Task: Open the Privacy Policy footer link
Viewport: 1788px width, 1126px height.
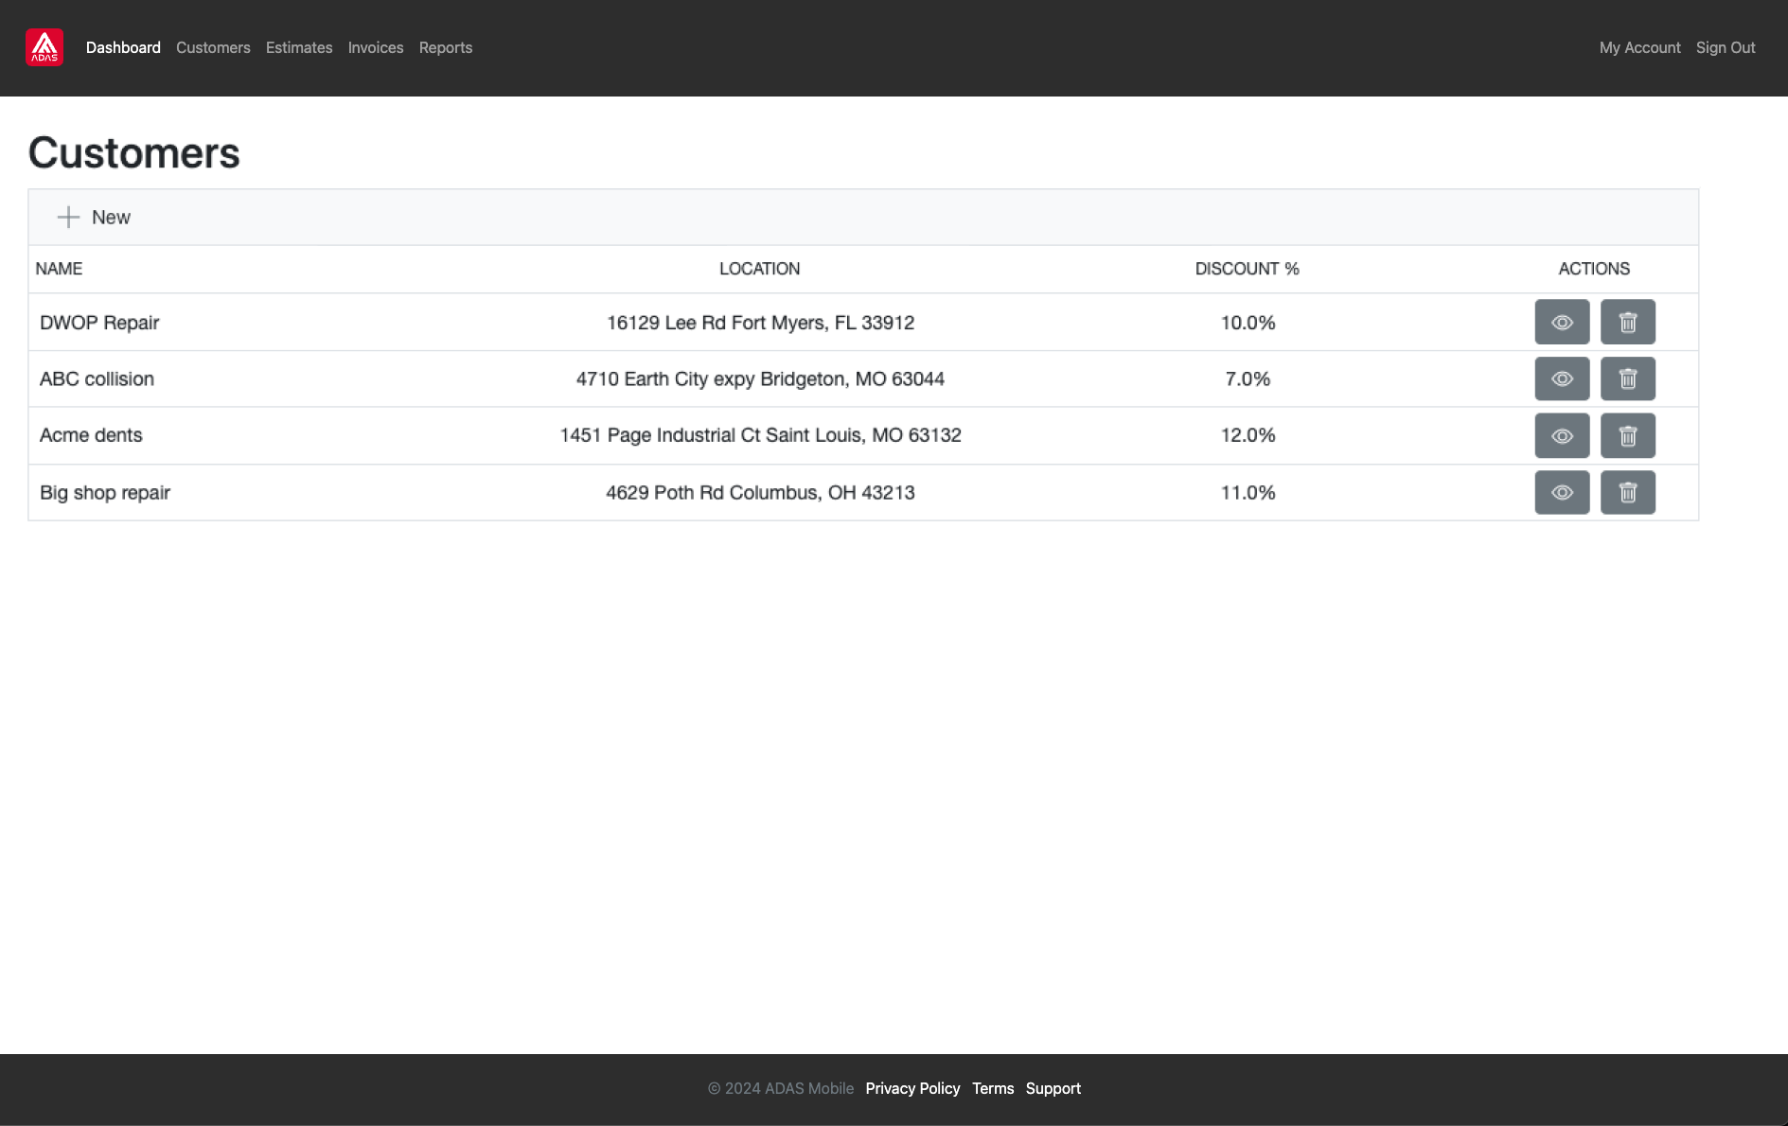Action: coord(912,1088)
